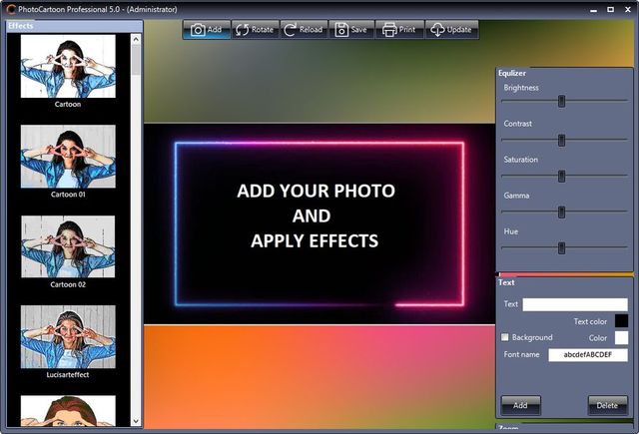Screen dimensions: 639x434
Task: Click the Print printer icon
Action: [x=389, y=30]
